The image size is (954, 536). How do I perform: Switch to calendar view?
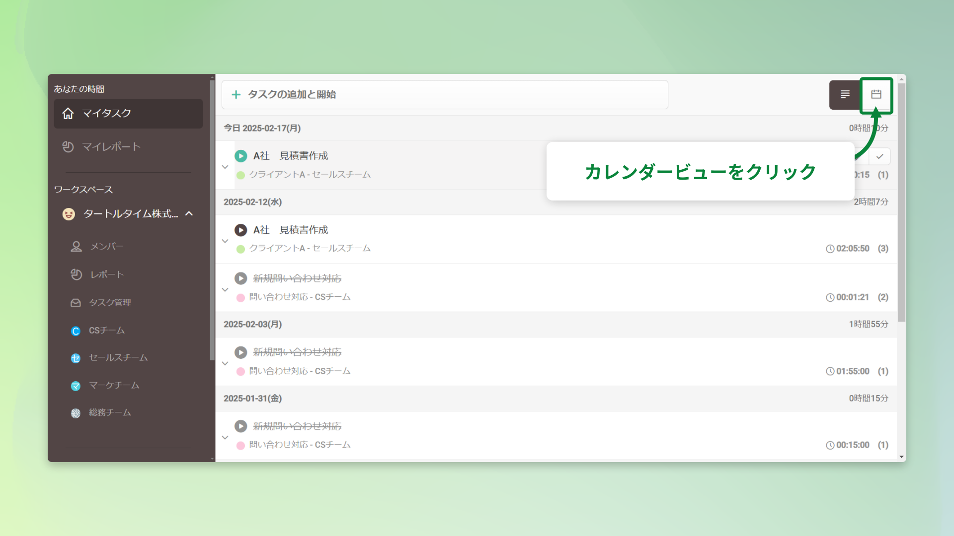coord(876,94)
